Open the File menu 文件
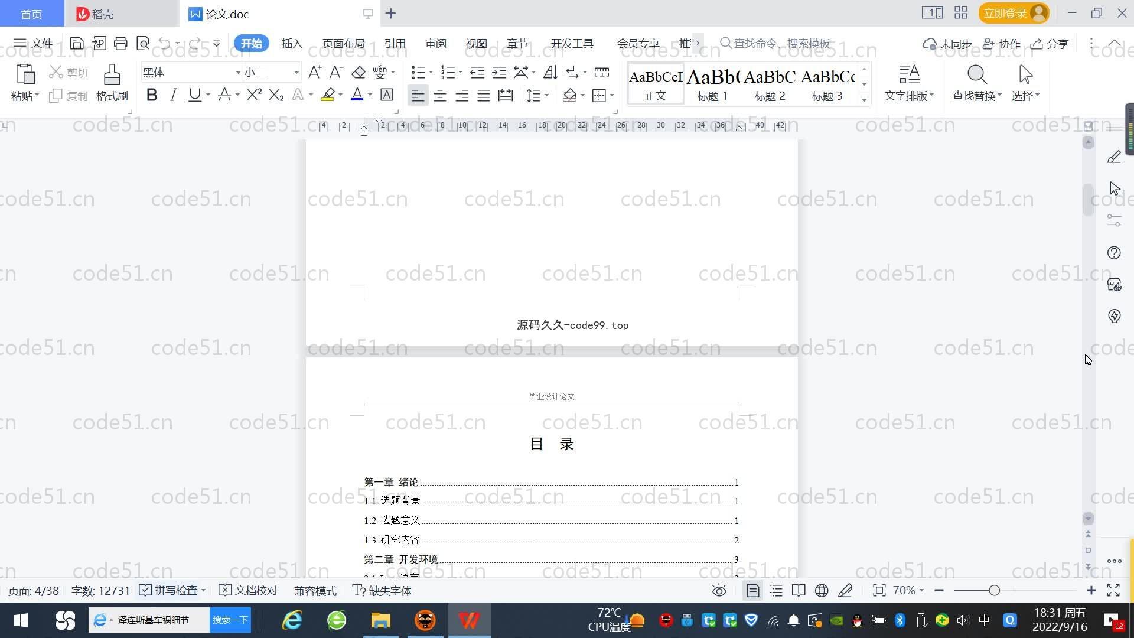 tap(34, 43)
